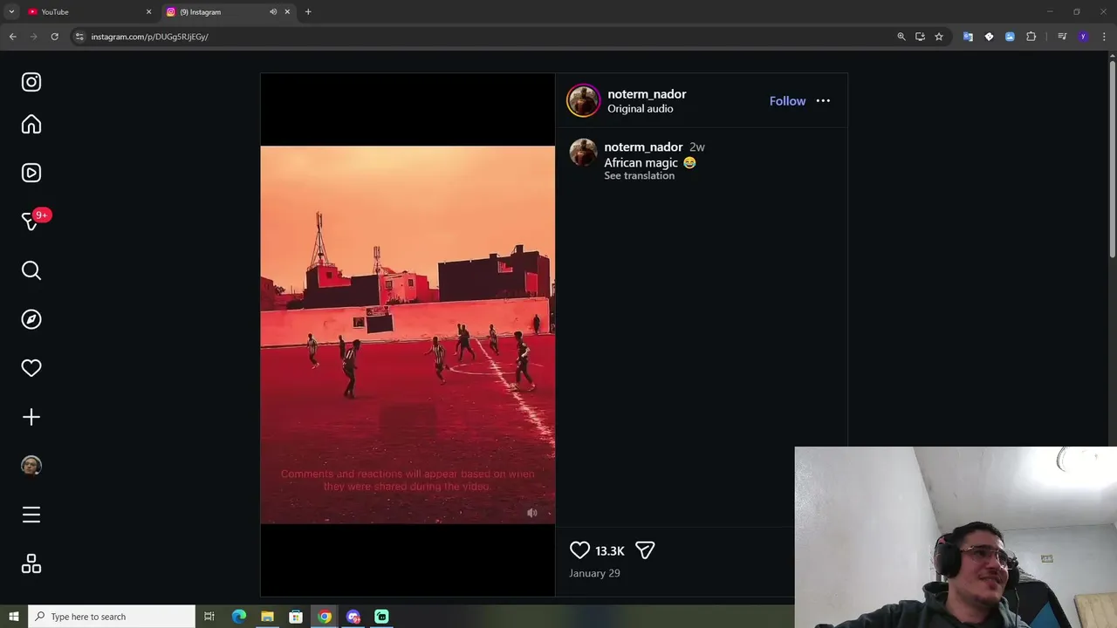Click See translation under the caption

pyautogui.click(x=639, y=175)
